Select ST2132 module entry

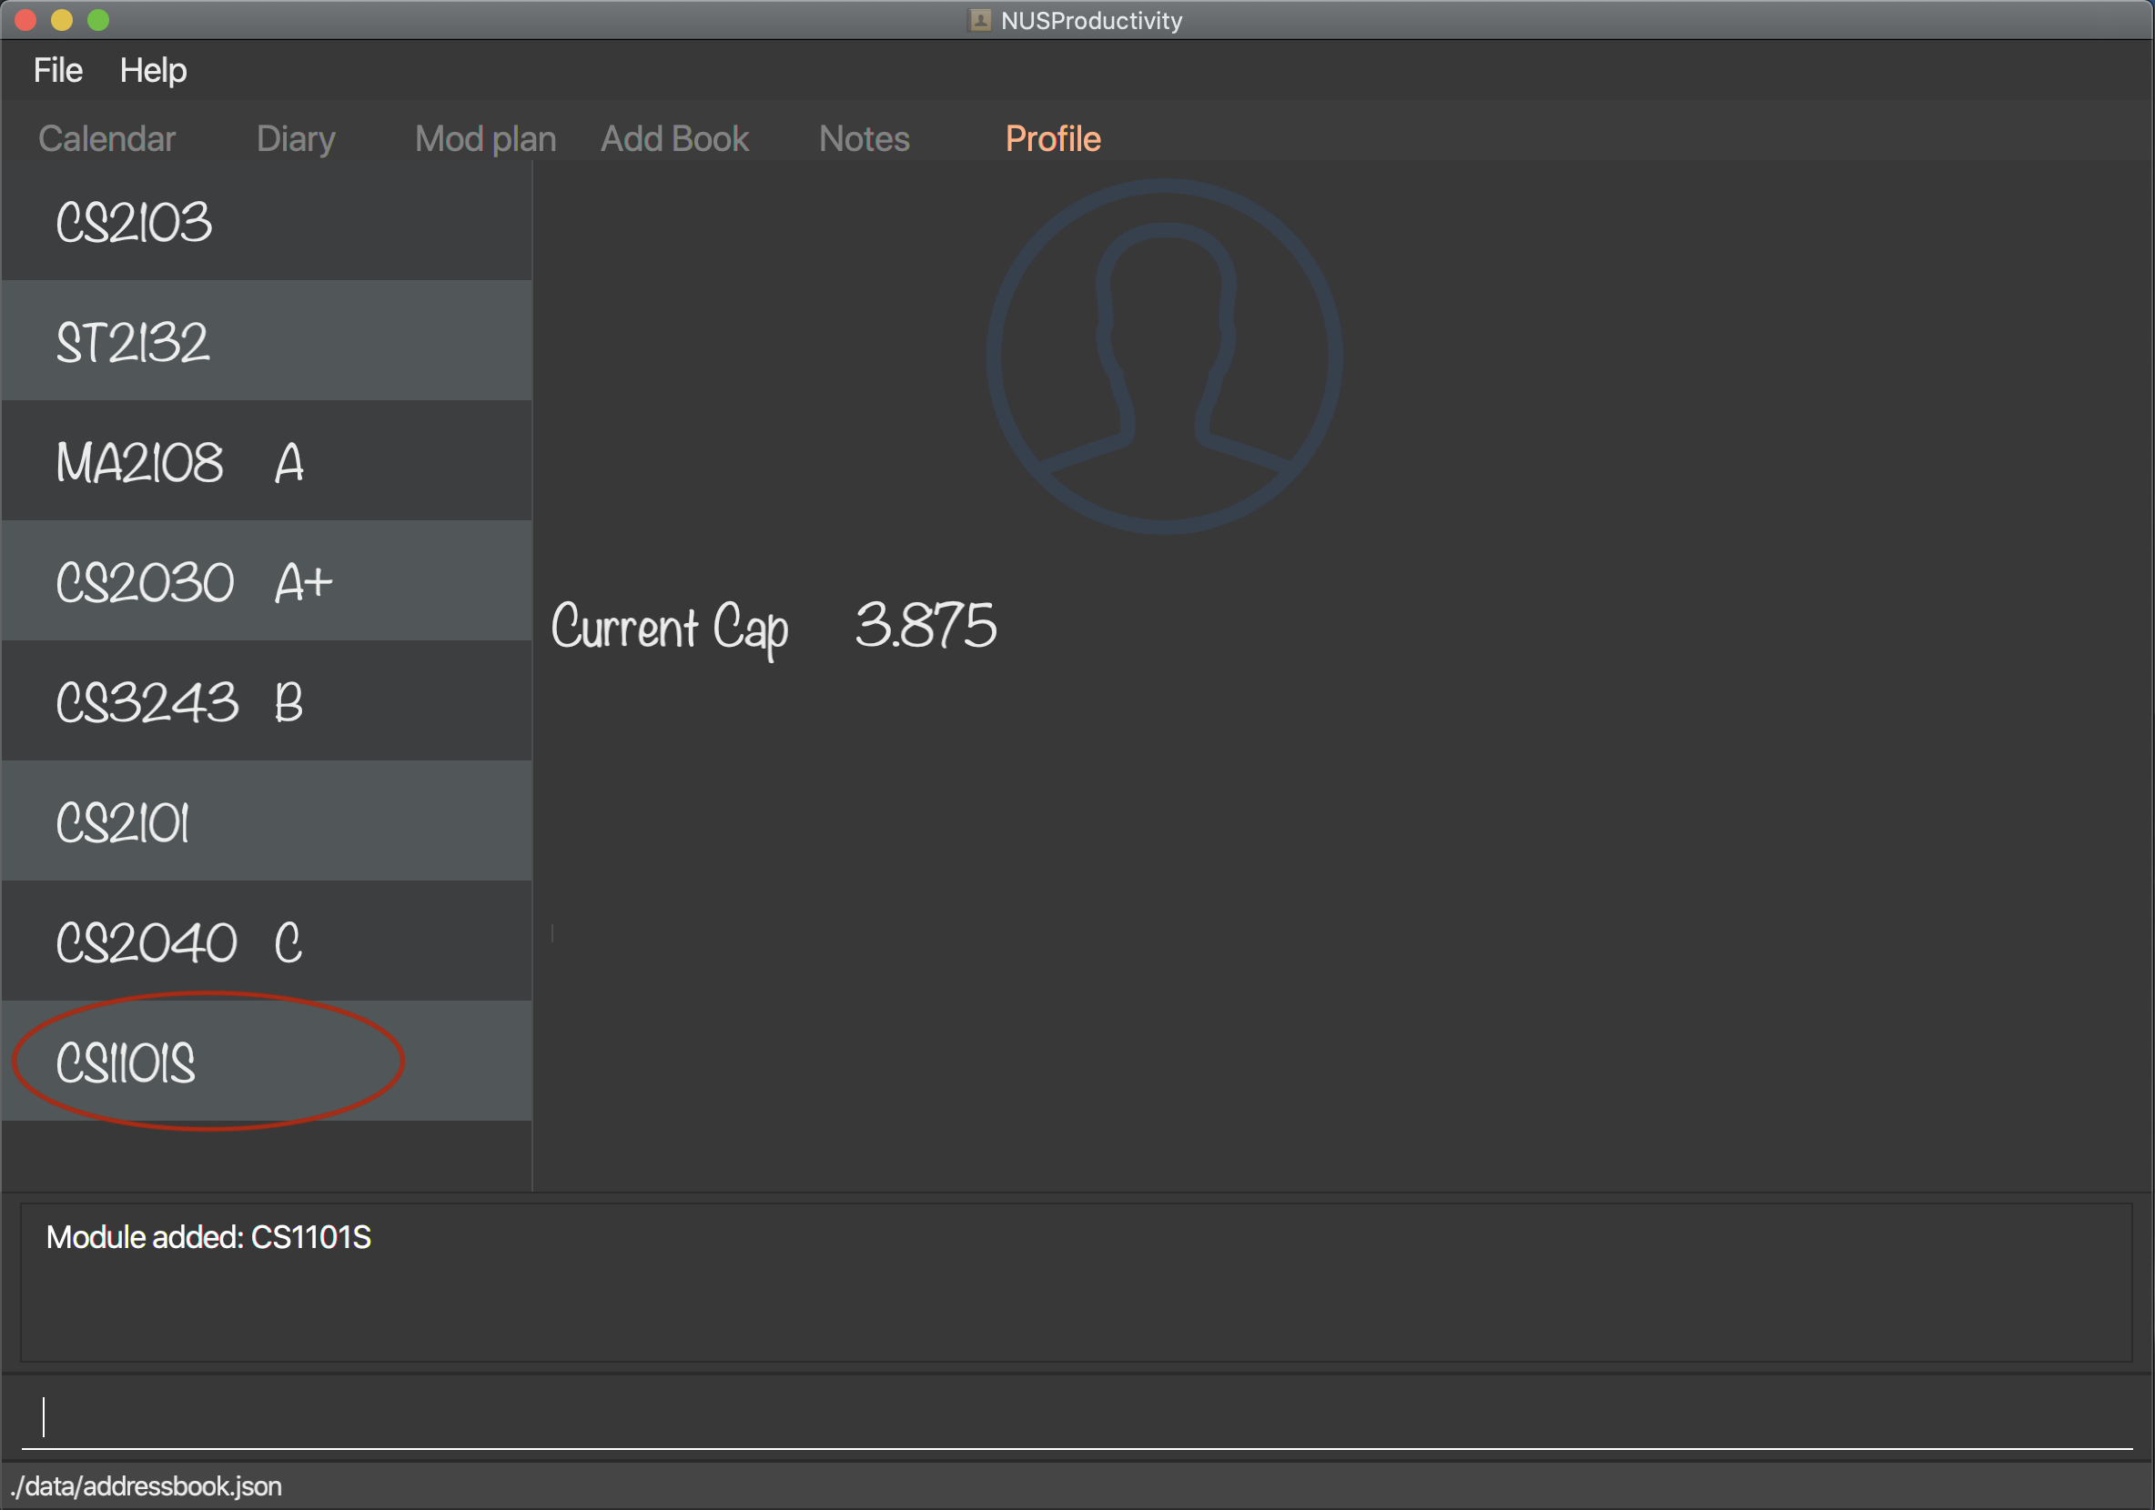point(268,338)
